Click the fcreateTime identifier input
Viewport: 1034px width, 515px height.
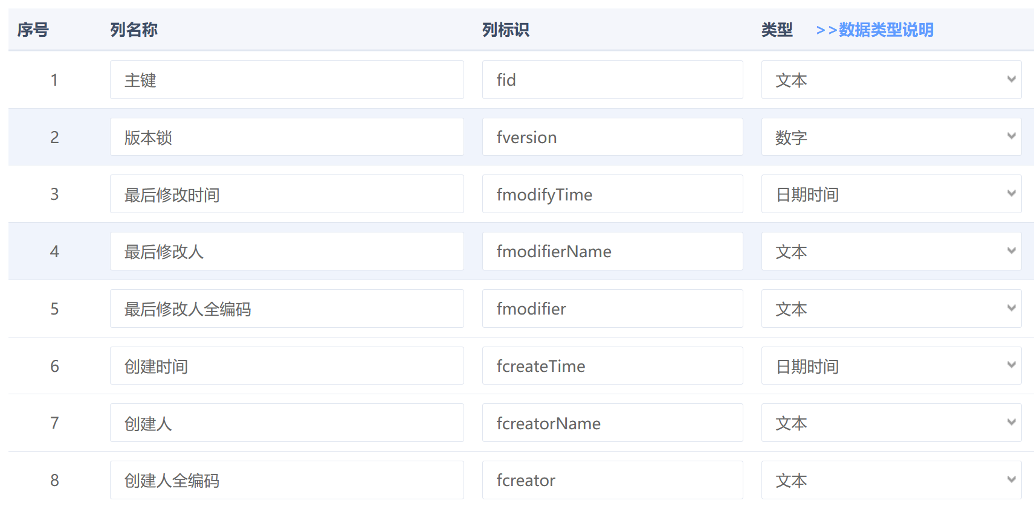(613, 366)
